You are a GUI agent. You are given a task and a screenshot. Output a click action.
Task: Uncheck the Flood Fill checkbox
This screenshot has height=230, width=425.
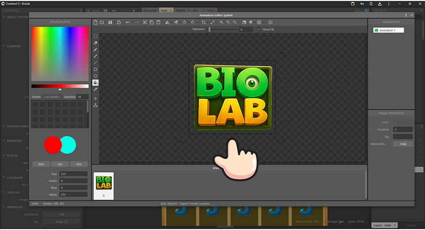pos(259,29)
